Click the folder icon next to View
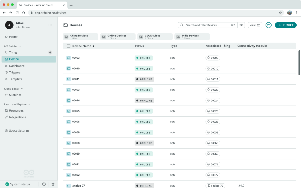The height and width of the screenshot is (188, 301). tap(268, 25)
